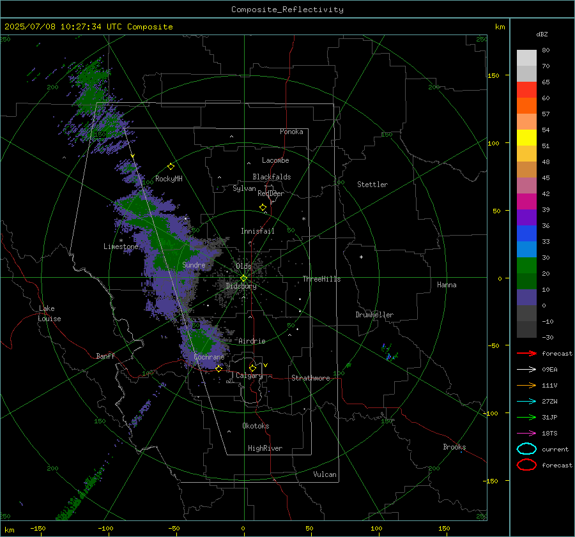The width and height of the screenshot is (575, 537).
Task: Click the Drumheller city label
Action: (x=374, y=315)
